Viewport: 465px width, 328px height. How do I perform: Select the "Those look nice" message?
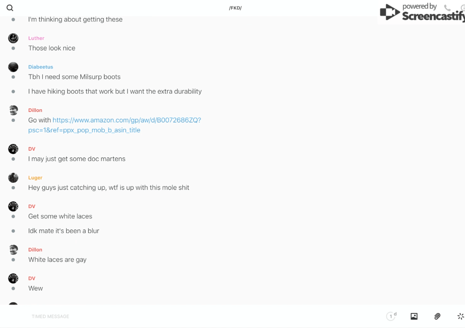pos(52,48)
